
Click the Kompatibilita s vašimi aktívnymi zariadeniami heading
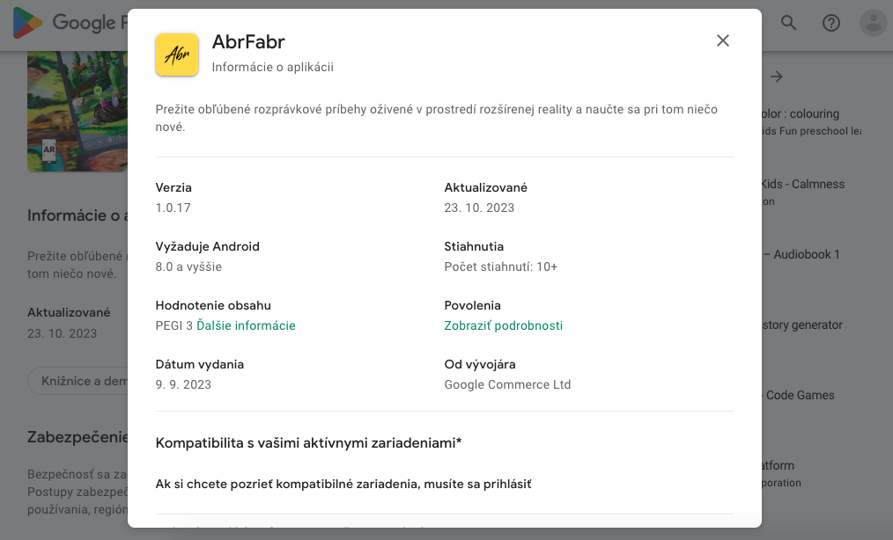pyautogui.click(x=308, y=442)
